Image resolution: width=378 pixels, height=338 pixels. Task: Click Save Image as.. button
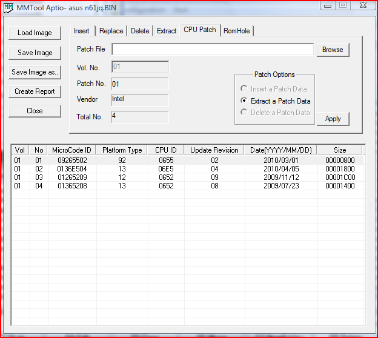click(35, 72)
